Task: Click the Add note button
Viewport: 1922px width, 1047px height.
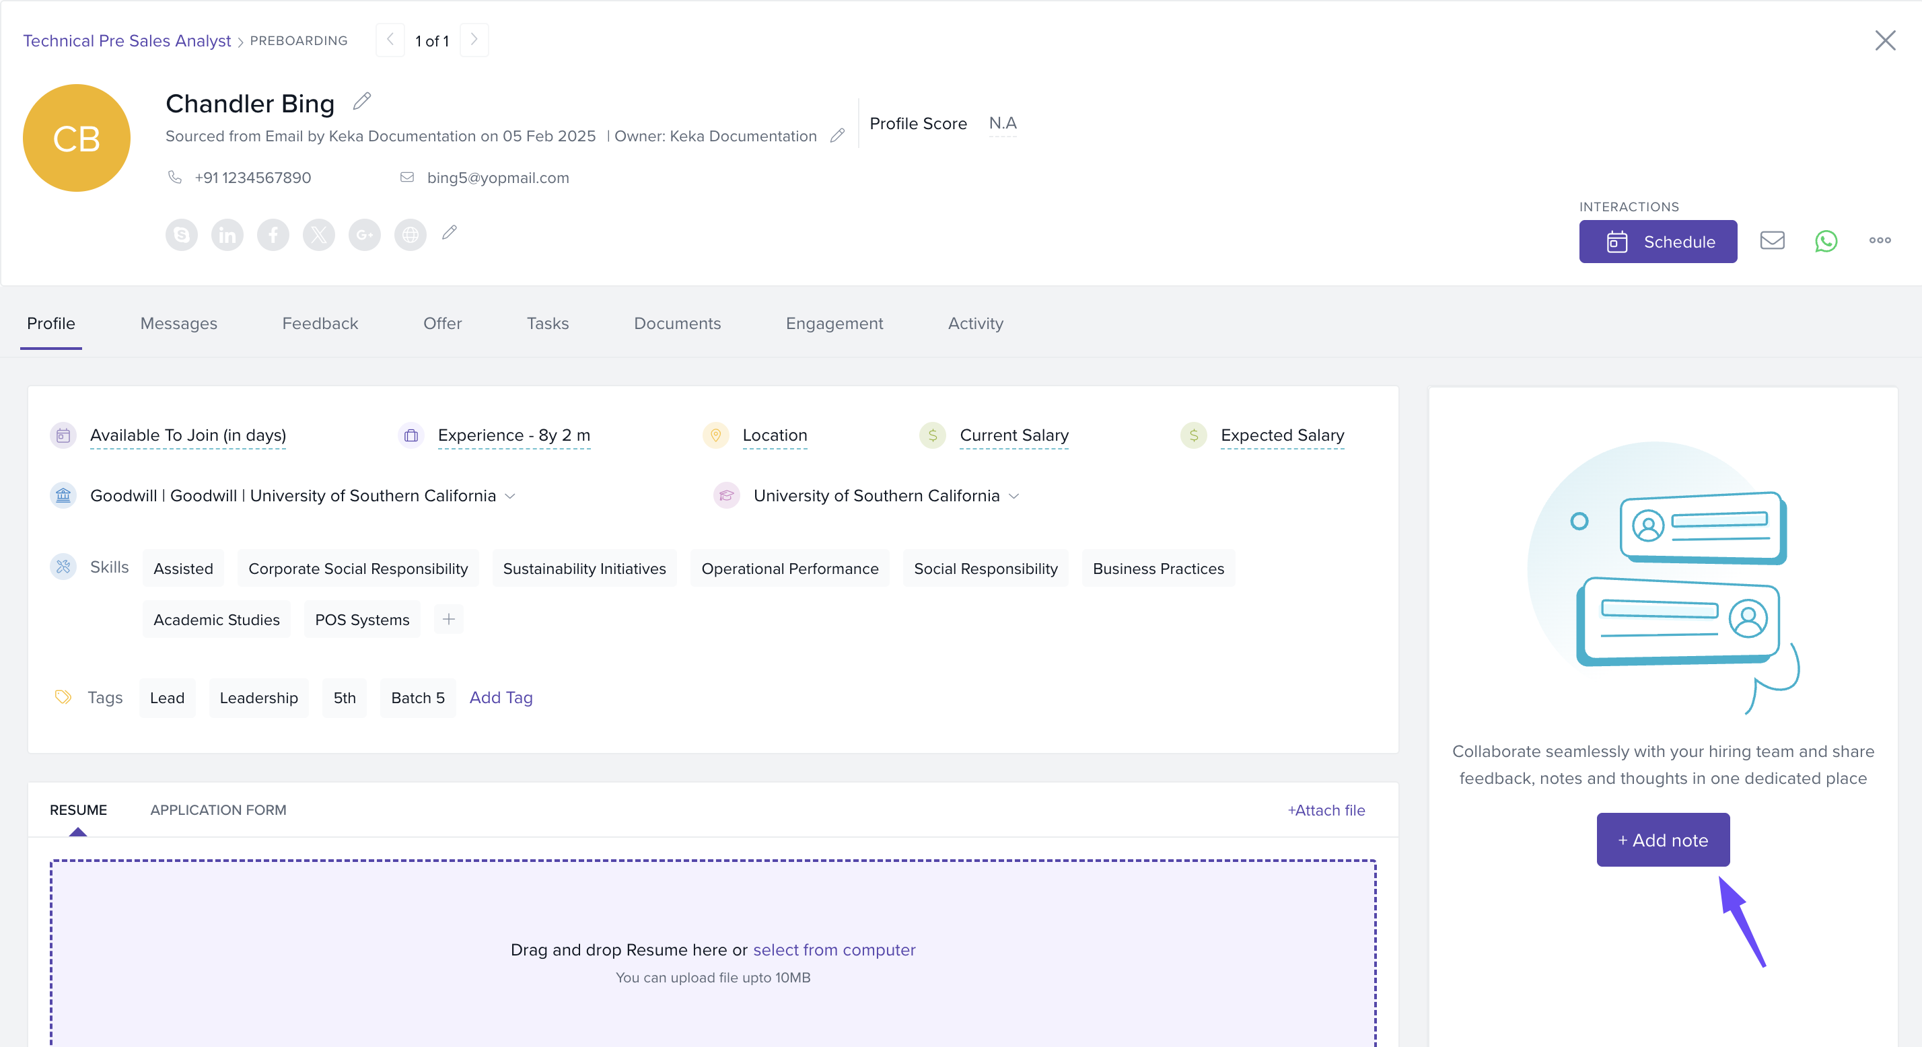Action: 1662,840
